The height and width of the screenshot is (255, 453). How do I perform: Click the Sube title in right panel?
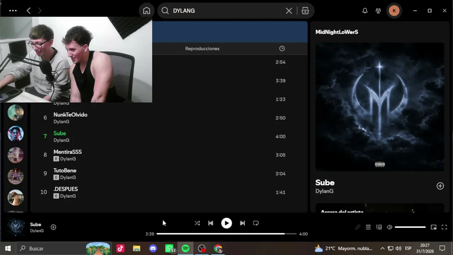(325, 183)
